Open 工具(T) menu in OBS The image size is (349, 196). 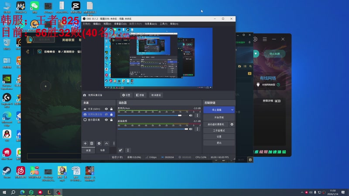point(163,24)
